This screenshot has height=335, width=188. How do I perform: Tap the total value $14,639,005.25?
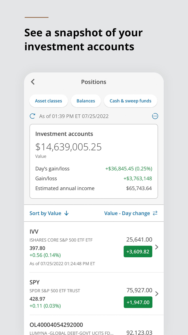68,147
